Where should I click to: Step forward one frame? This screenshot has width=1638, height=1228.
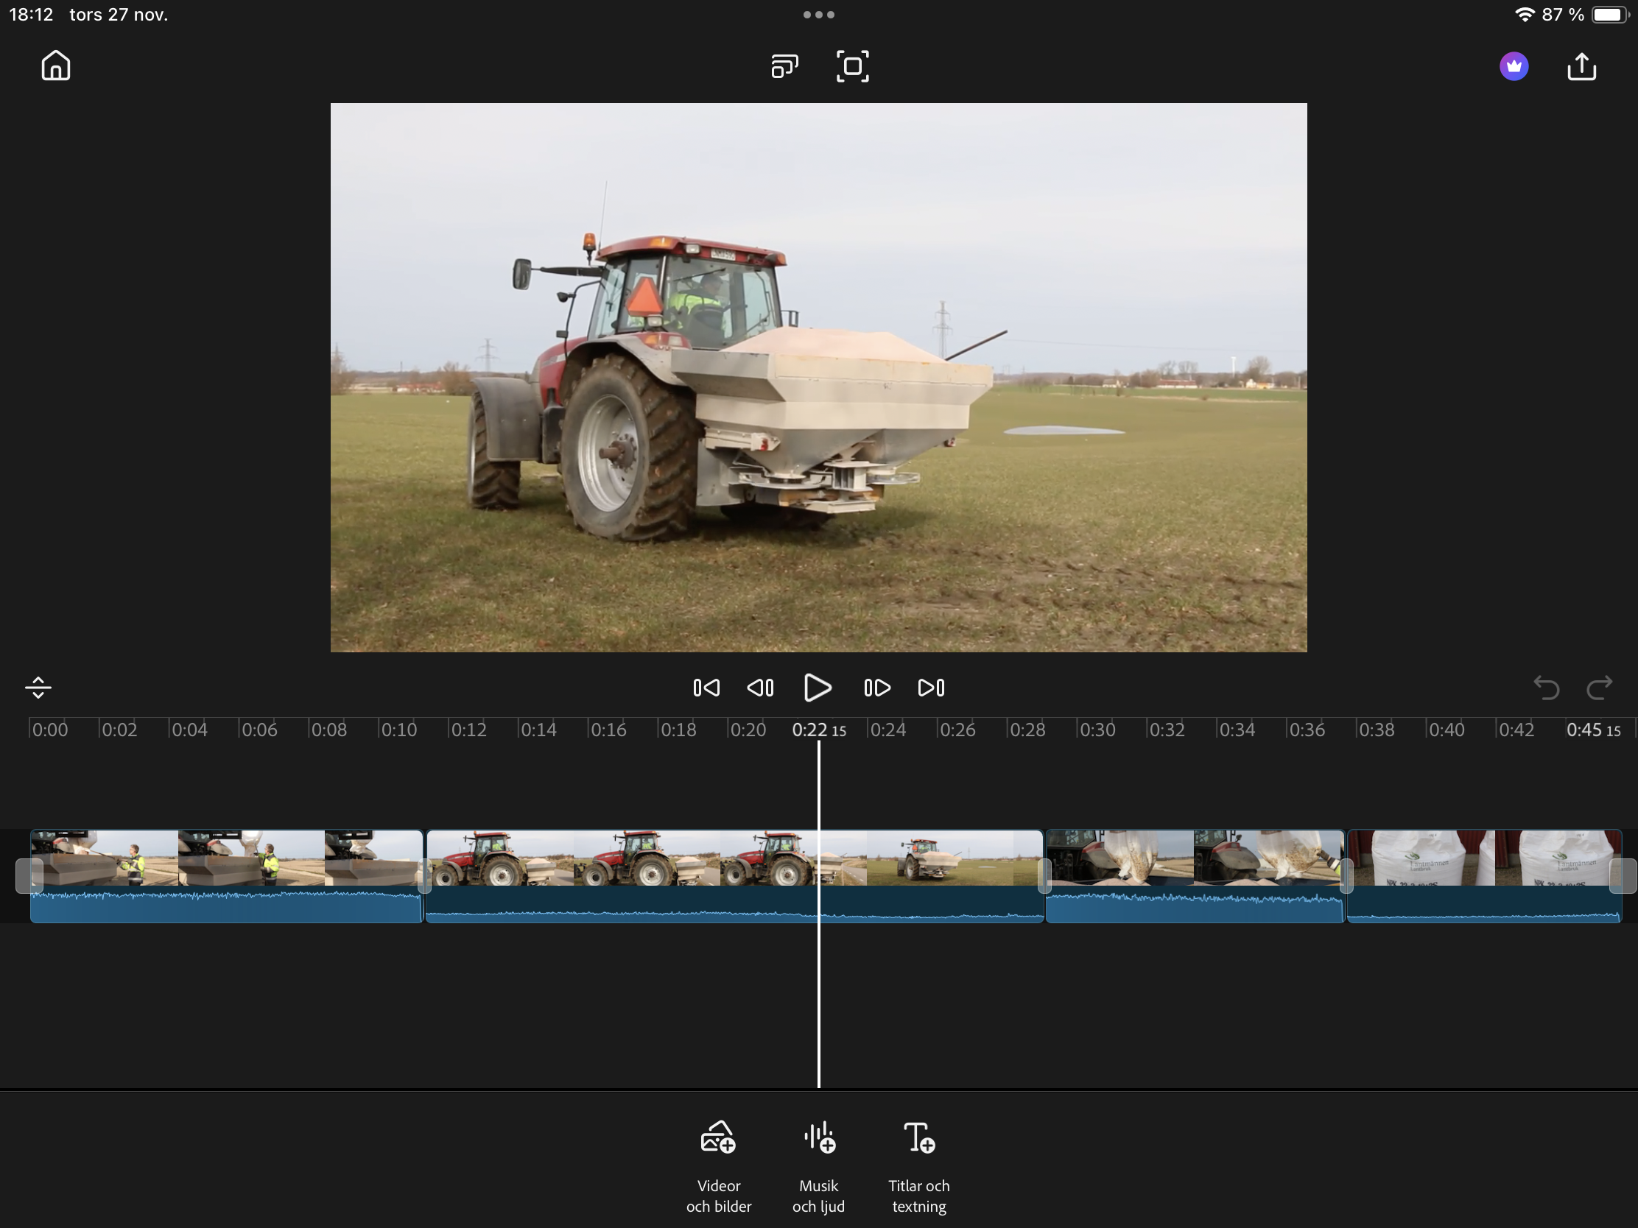click(x=876, y=688)
